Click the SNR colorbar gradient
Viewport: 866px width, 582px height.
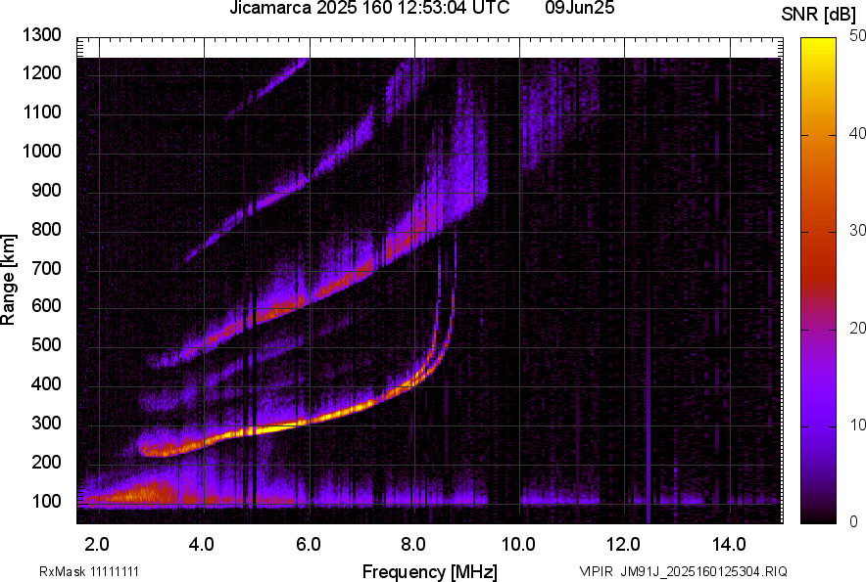818,281
